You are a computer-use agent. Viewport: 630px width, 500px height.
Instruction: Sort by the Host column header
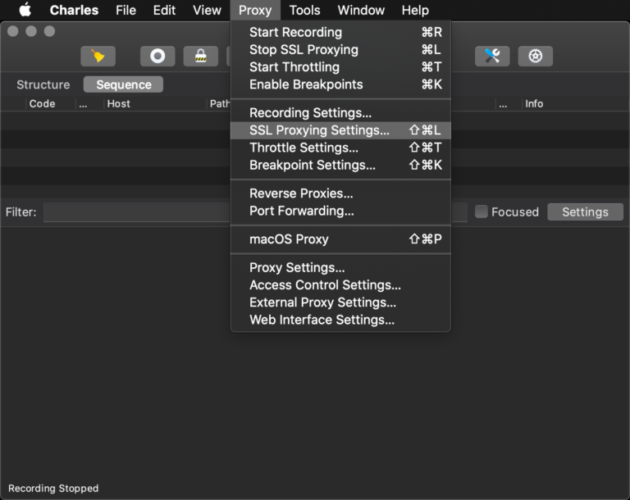click(155, 103)
